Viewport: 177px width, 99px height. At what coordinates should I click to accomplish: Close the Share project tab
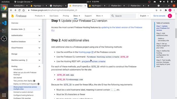[85, 5]
